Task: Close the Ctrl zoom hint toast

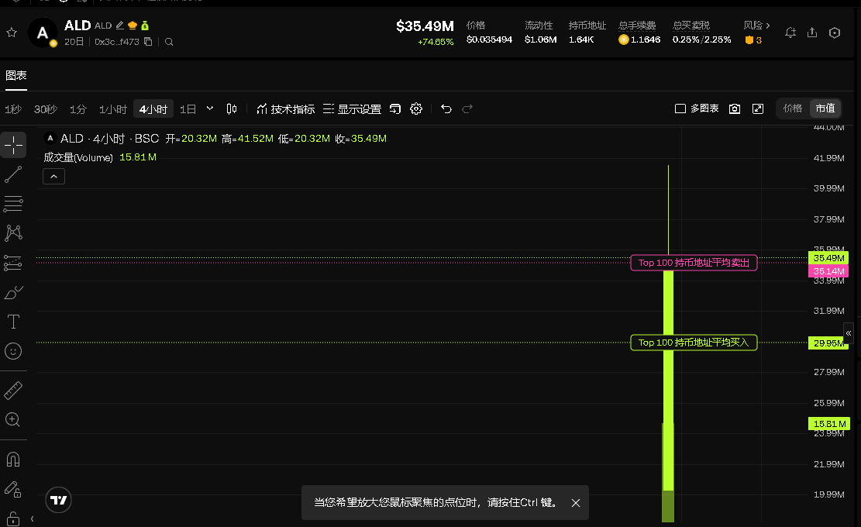Action: pos(576,503)
